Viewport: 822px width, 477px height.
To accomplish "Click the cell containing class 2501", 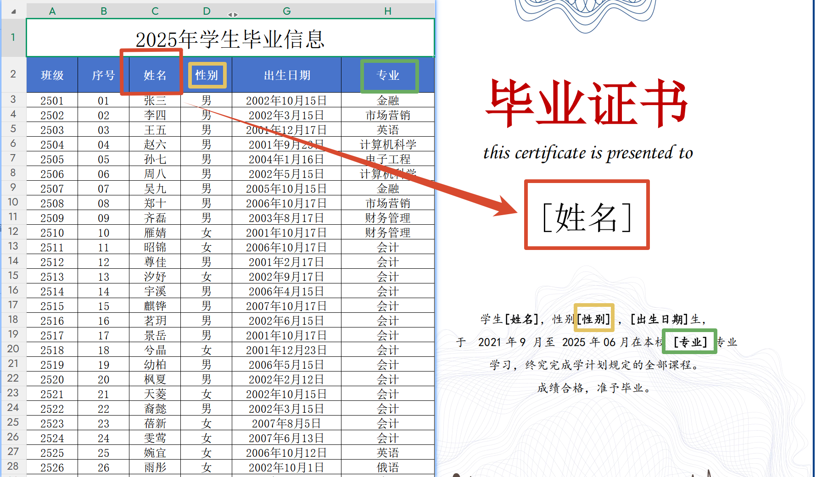I will (52, 100).
